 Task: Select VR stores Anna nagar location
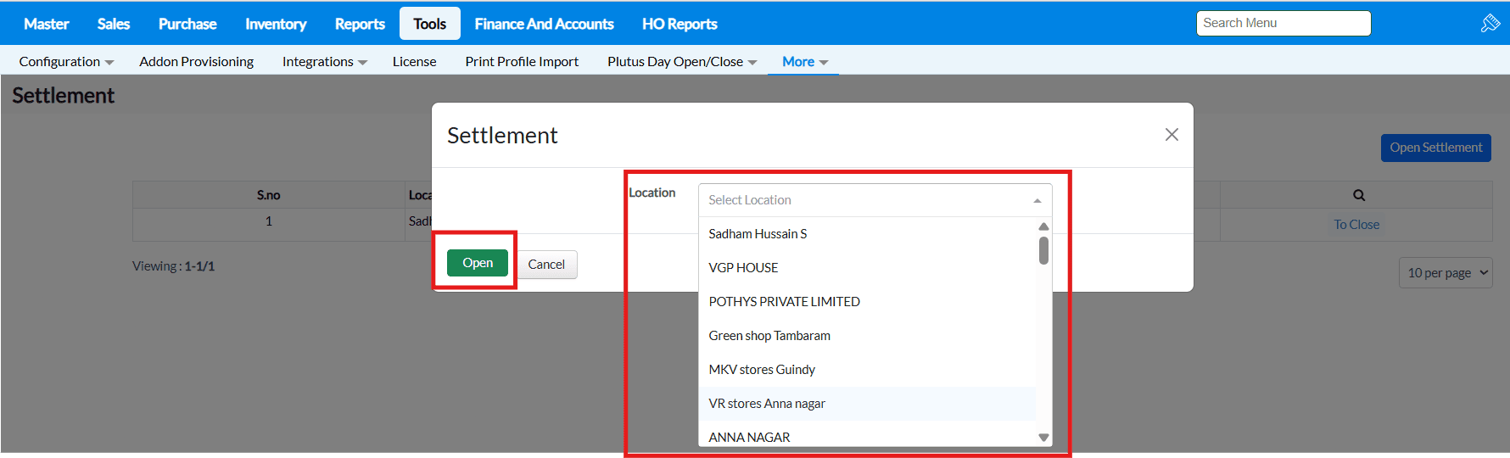pyautogui.click(x=767, y=404)
